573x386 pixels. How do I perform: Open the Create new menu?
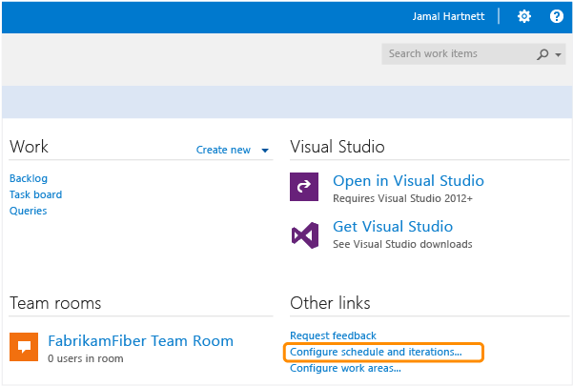click(224, 150)
